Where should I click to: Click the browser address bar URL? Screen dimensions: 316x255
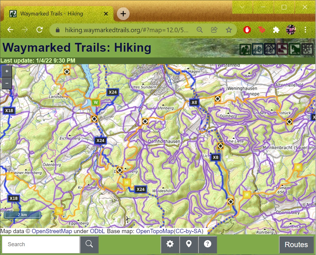coord(127,30)
